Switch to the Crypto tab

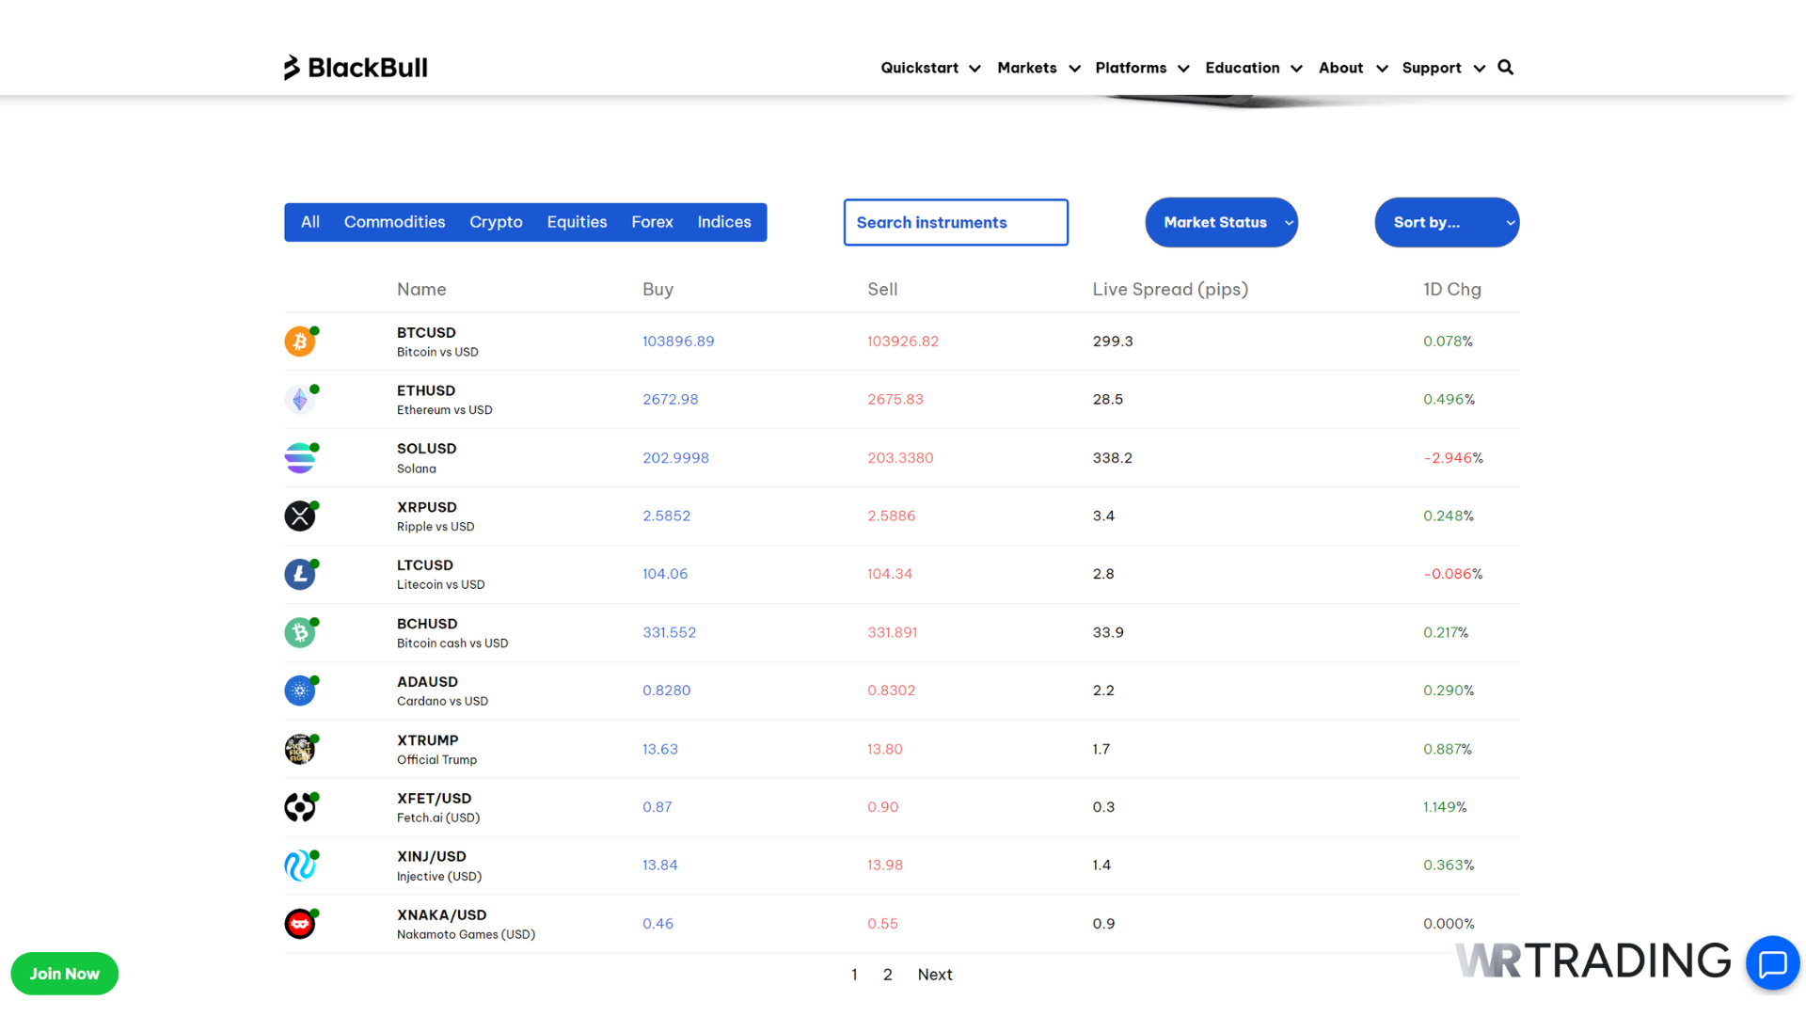[x=496, y=222]
